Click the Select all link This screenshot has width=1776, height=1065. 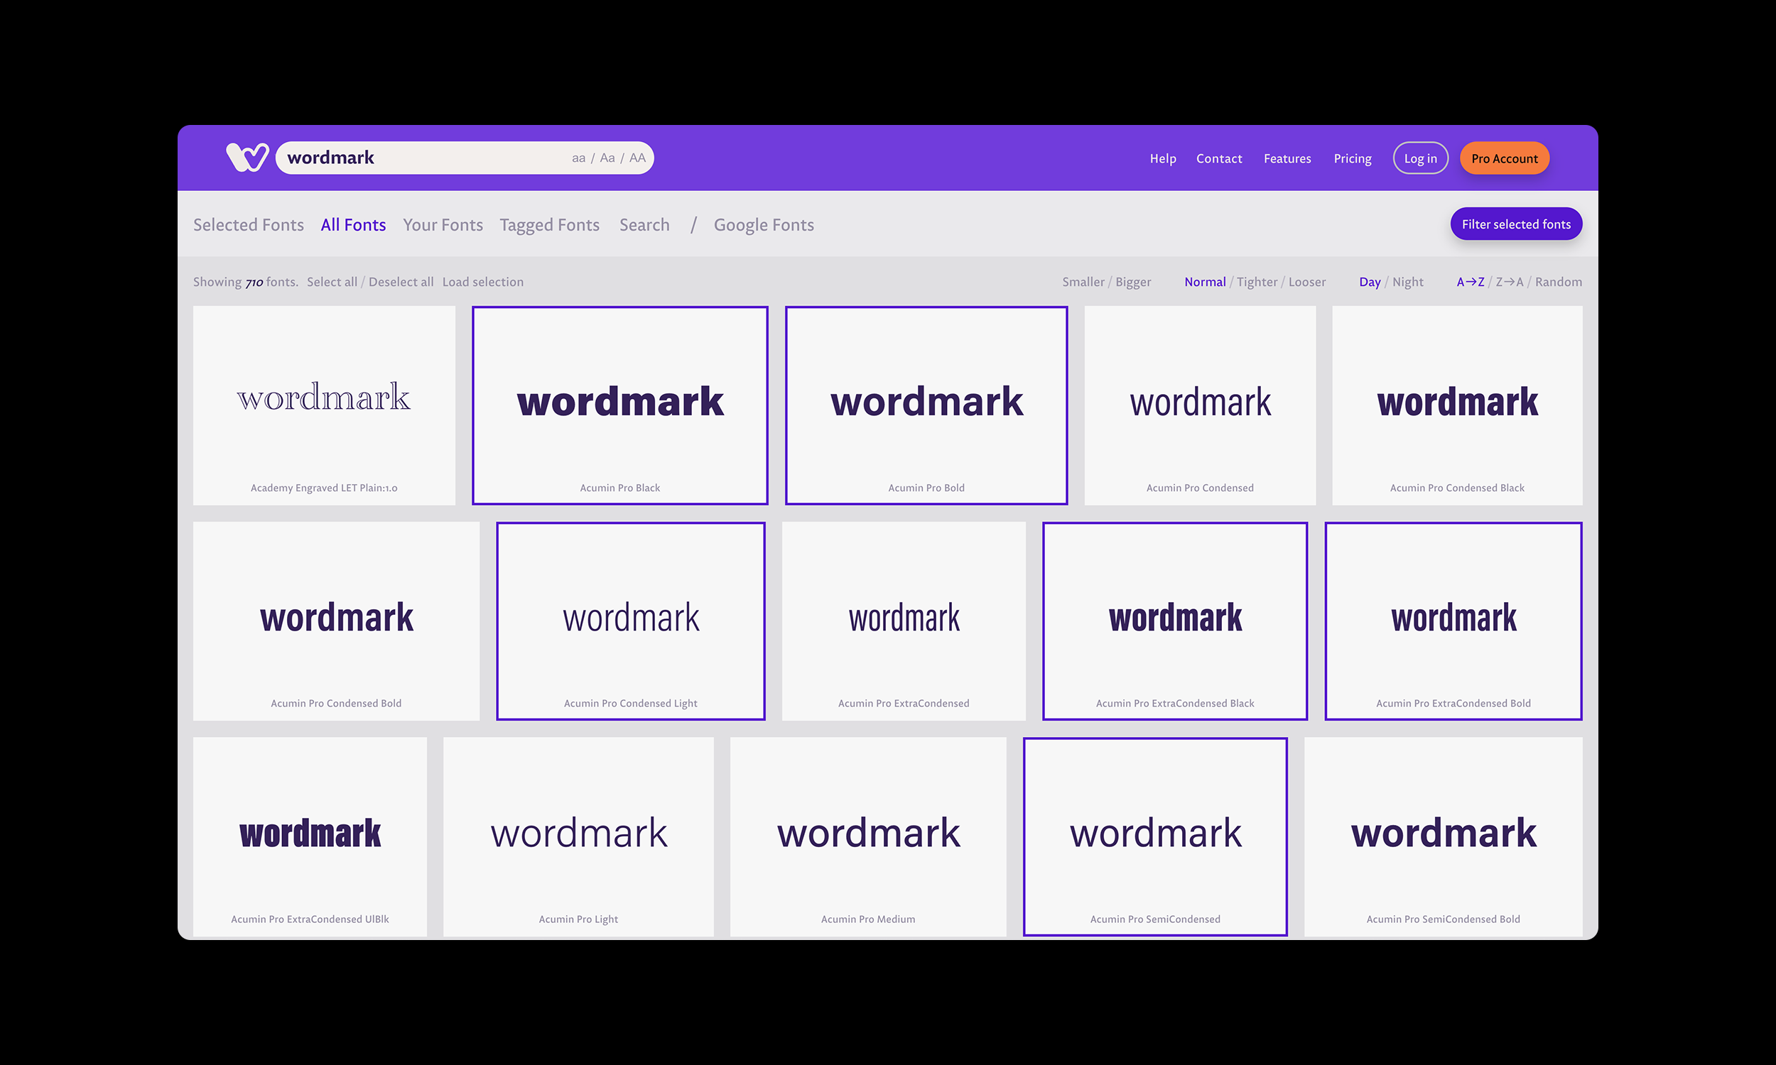332,282
